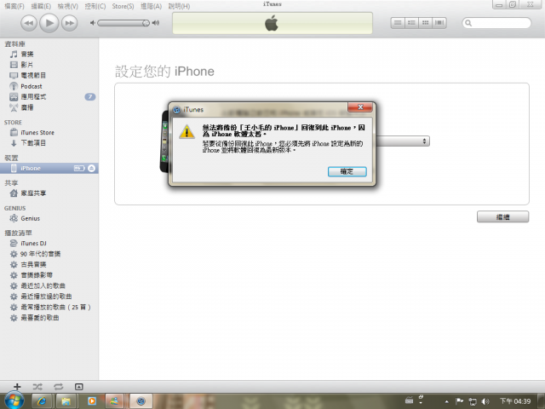The image size is (545, 409).
Task: Open the 控制(C) menu
Action: (95, 6)
